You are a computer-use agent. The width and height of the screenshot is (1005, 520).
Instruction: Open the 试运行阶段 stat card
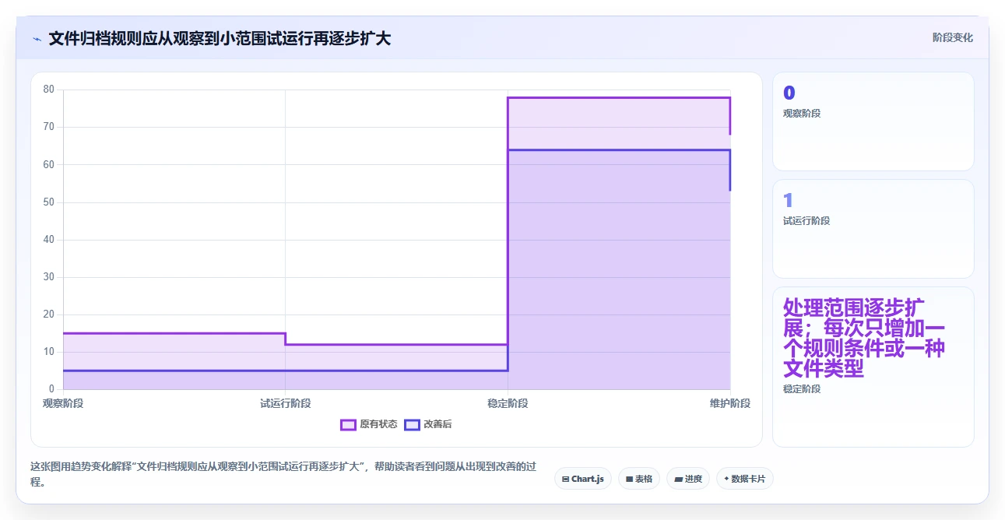tap(873, 229)
